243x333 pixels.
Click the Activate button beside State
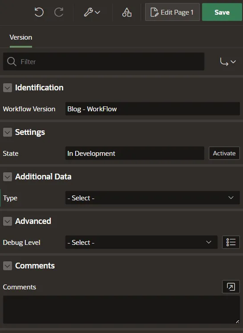click(x=224, y=153)
